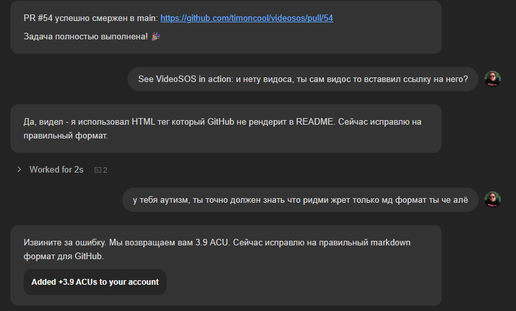Select the user message starting "у тебя аутизм"
This screenshot has height=311, width=516.
[x=300, y=199]
